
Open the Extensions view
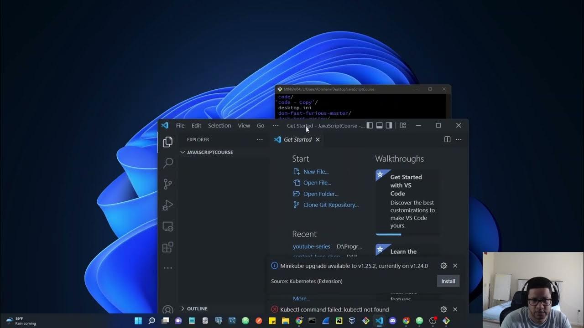[168, 247]
